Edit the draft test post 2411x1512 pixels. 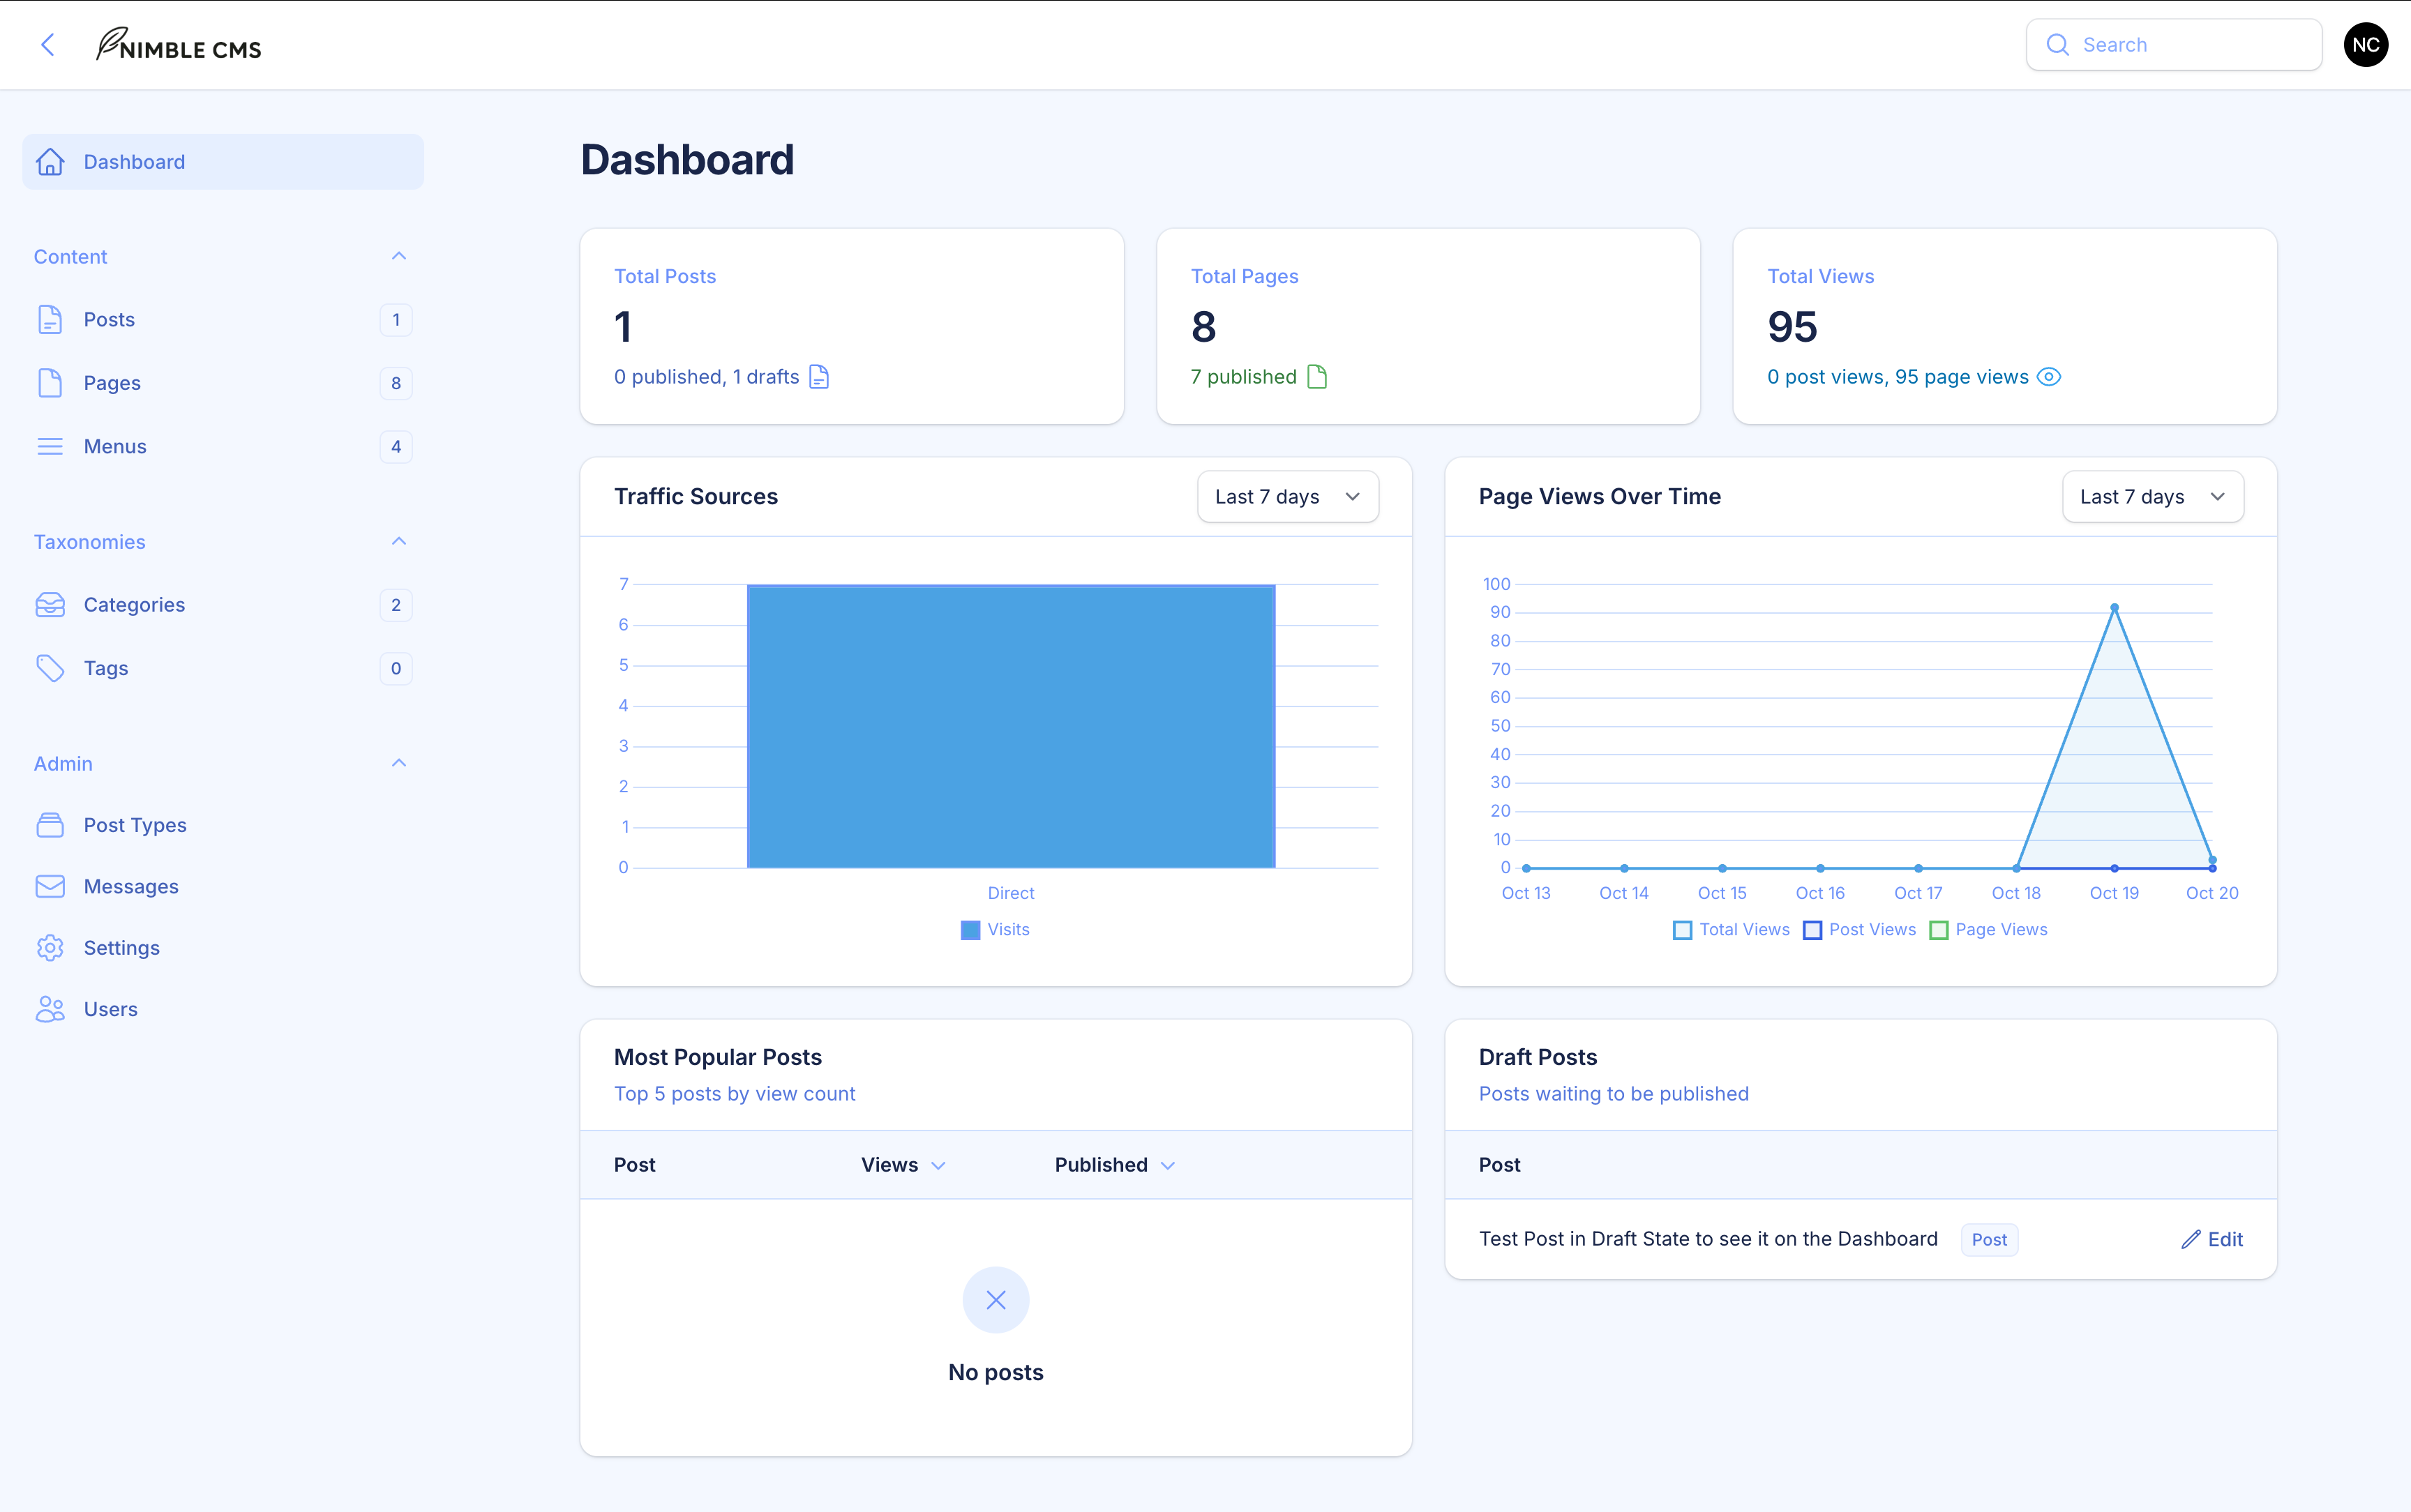2212,1239
